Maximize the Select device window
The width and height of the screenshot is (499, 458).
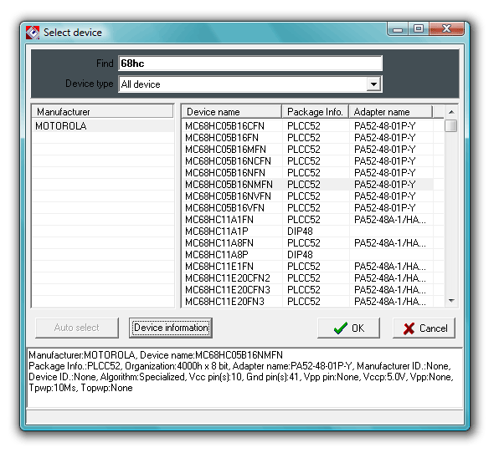(x=419, y=29)
